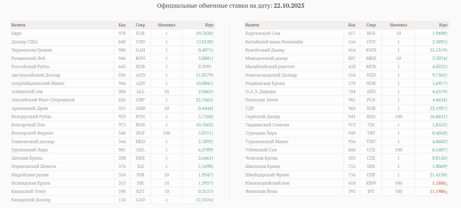The height and width of the screenshot is (208, 461).
Task: Click the HUF abbreviation cell
Action: pyautogui.click(x=140, y=133)
